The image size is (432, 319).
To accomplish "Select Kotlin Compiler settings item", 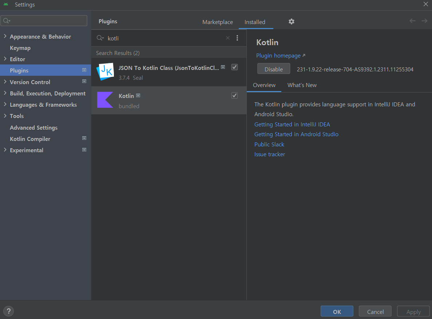I will pyautogui.click(x=30, y=139).
